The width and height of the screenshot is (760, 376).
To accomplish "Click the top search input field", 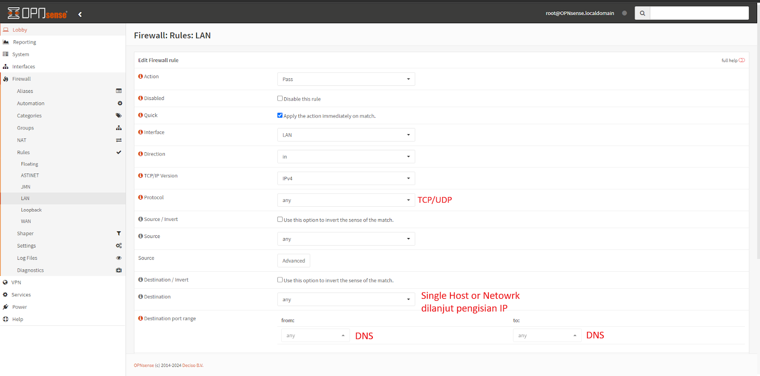I will (x=699, y=13).
